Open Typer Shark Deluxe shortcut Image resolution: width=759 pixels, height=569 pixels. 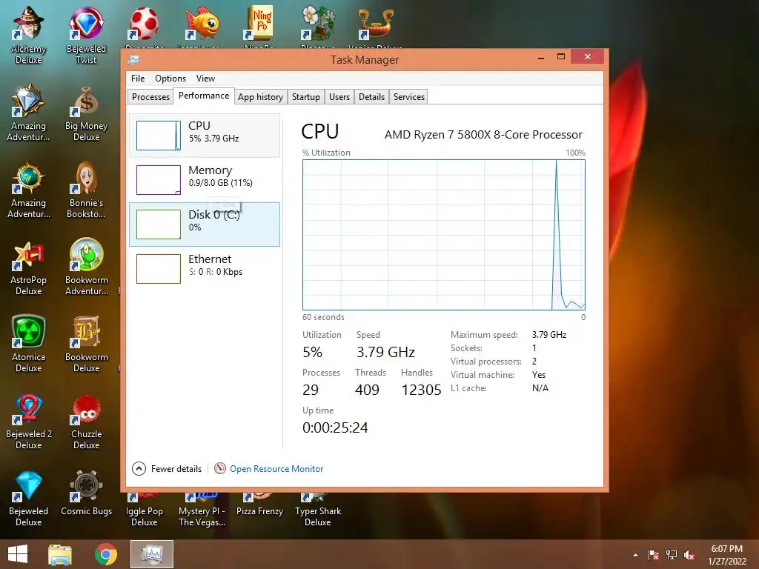[318, 510]
